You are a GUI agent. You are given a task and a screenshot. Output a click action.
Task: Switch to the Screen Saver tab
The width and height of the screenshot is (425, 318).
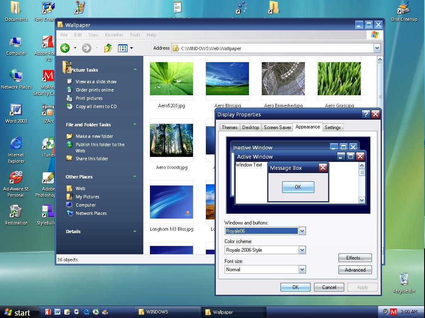pos(277,128)
